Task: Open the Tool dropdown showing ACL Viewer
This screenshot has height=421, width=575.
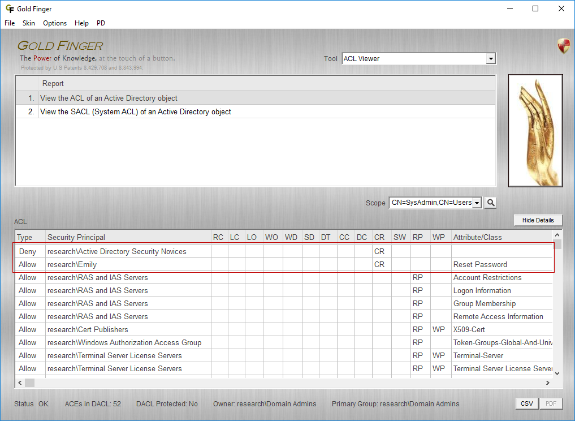Action: pos(490,58)
